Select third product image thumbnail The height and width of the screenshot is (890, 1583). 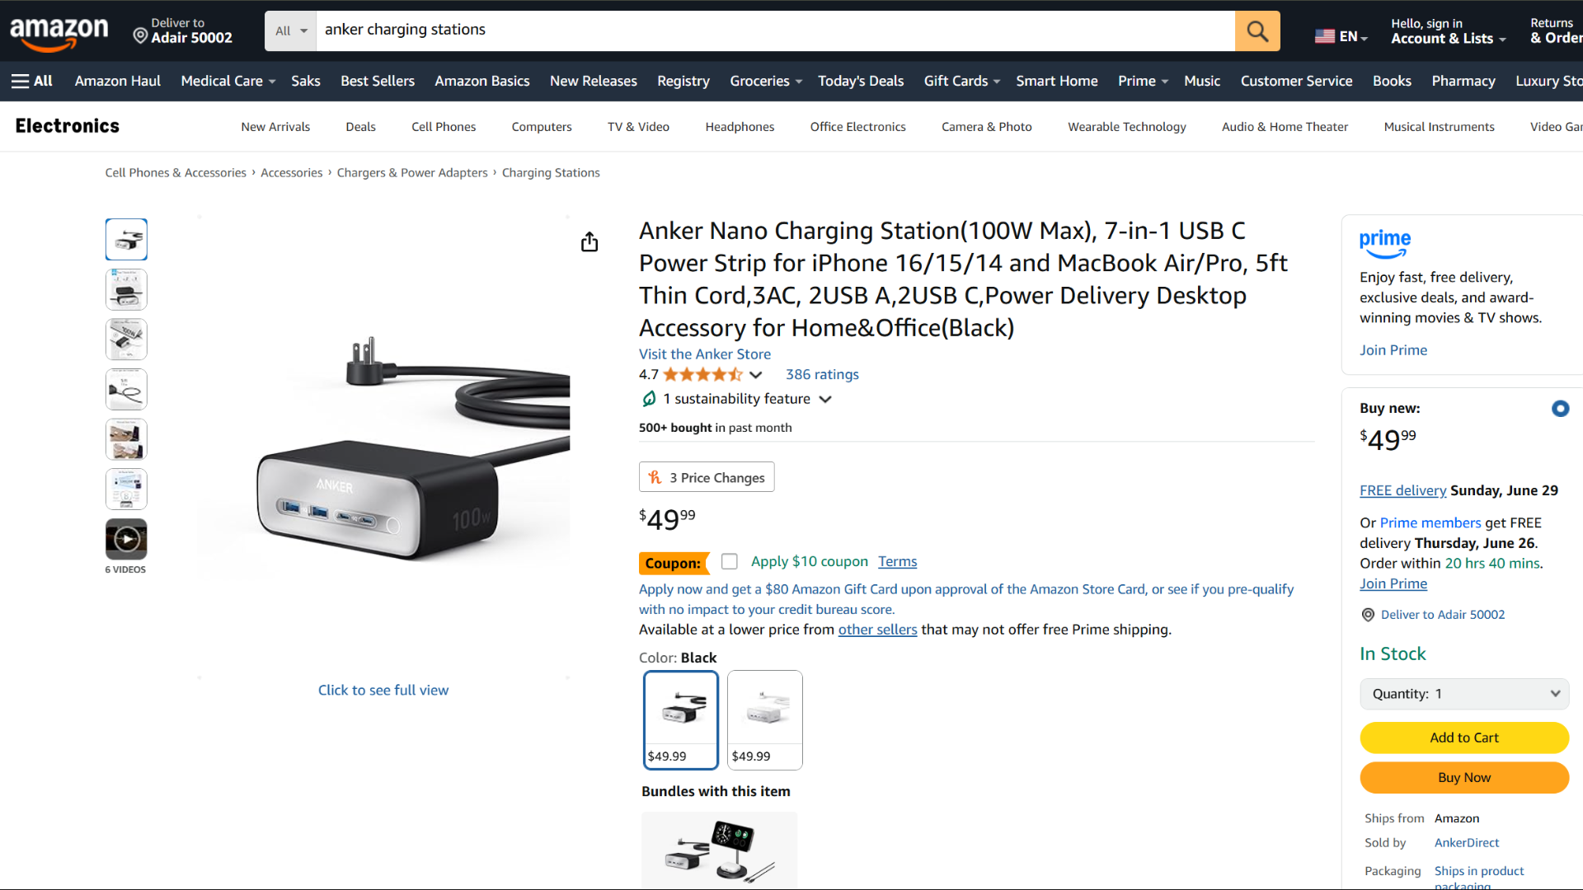(126, 339)
